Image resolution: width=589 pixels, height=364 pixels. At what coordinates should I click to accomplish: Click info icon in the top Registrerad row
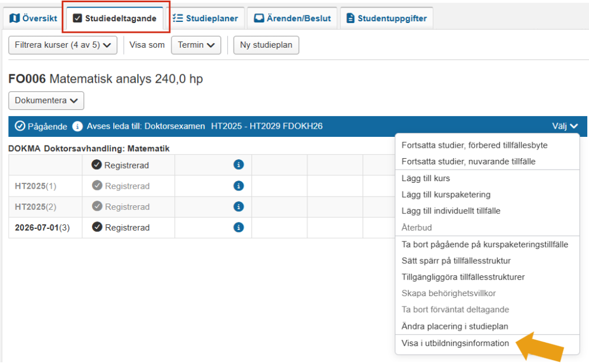[x=239, y=164]
